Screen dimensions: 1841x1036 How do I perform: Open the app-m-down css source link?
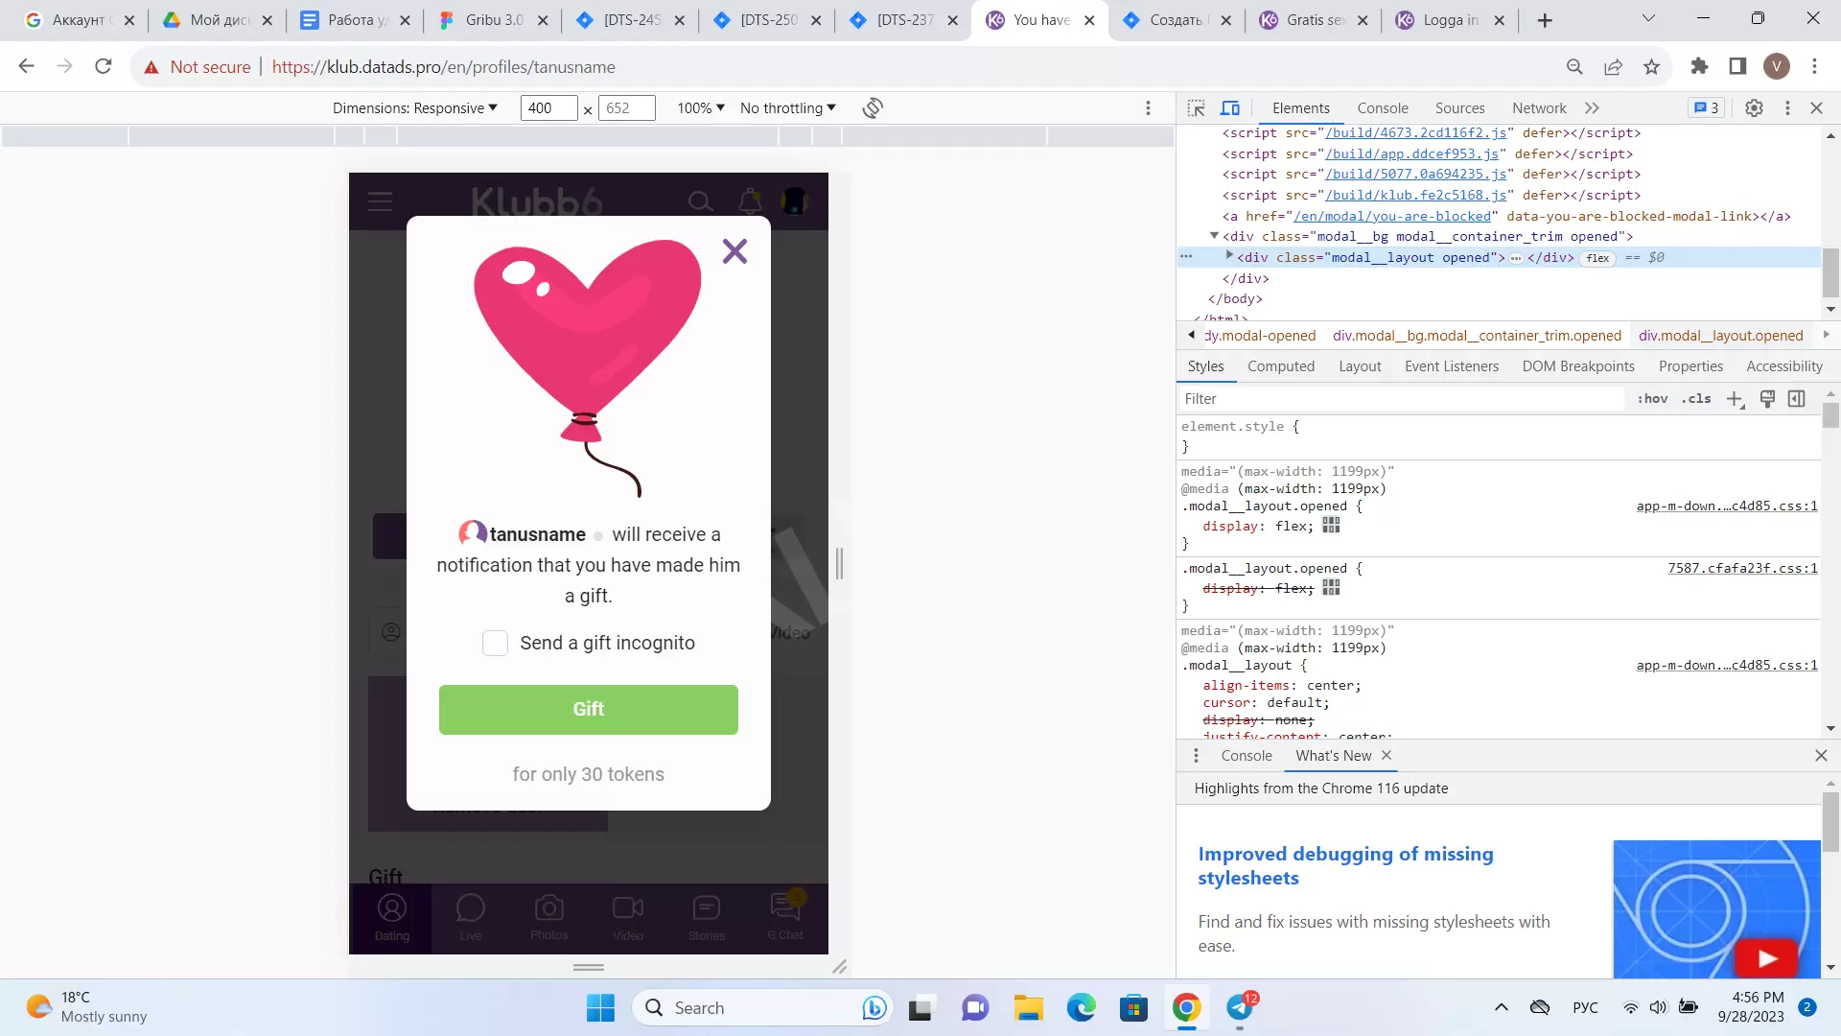point(1726,506)
